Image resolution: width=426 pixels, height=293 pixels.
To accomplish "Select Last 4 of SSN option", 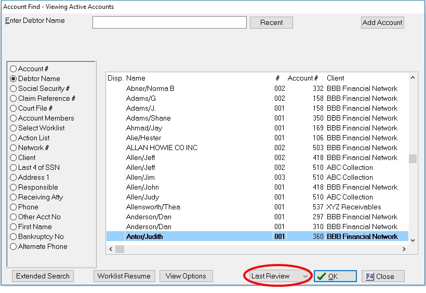I will click(x=14, y=167).
